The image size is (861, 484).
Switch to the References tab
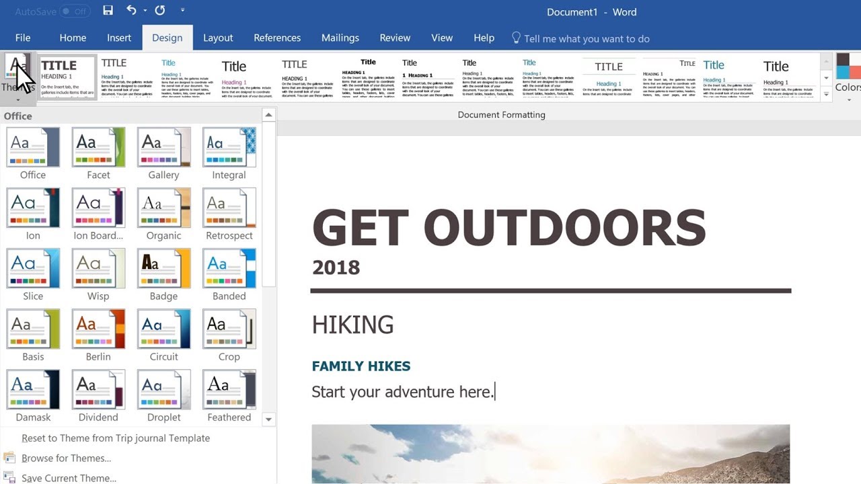pyautogui.click(x=276, y=38)
